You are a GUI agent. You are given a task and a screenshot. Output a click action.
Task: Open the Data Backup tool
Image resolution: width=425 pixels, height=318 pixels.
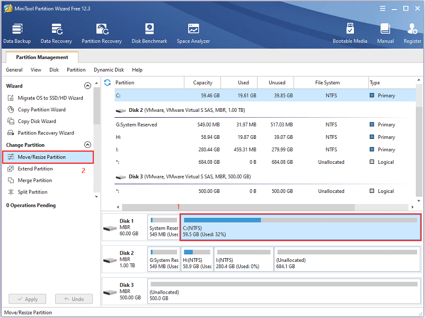17,33
